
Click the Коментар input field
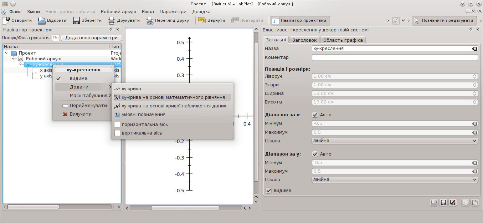[395, 57]
